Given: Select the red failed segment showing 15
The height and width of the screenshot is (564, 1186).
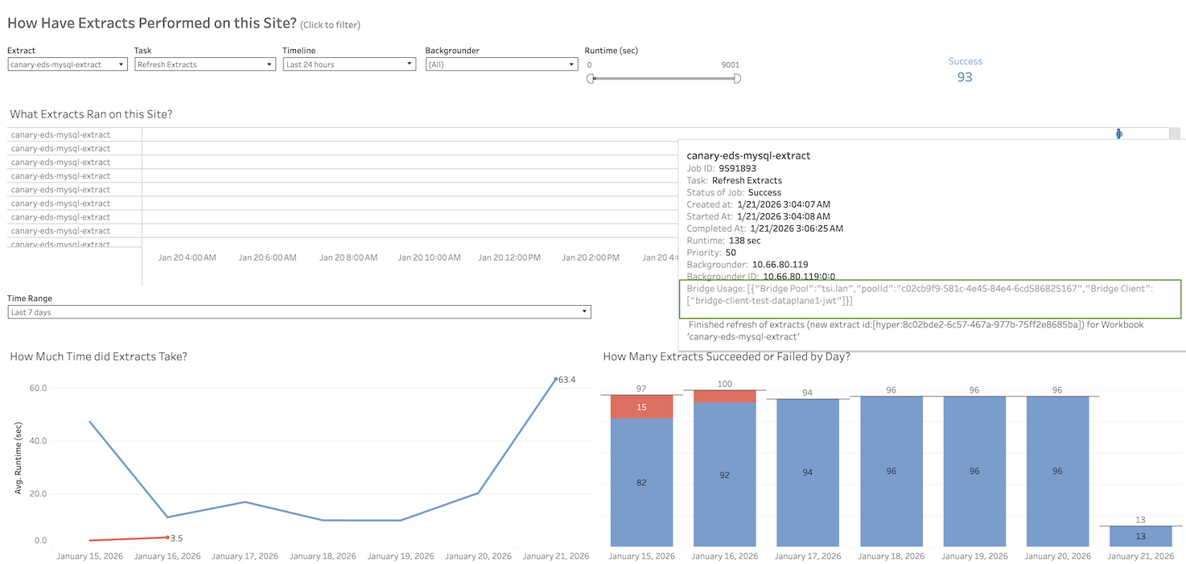Looking at the screenshot, I should coord(641,406).
